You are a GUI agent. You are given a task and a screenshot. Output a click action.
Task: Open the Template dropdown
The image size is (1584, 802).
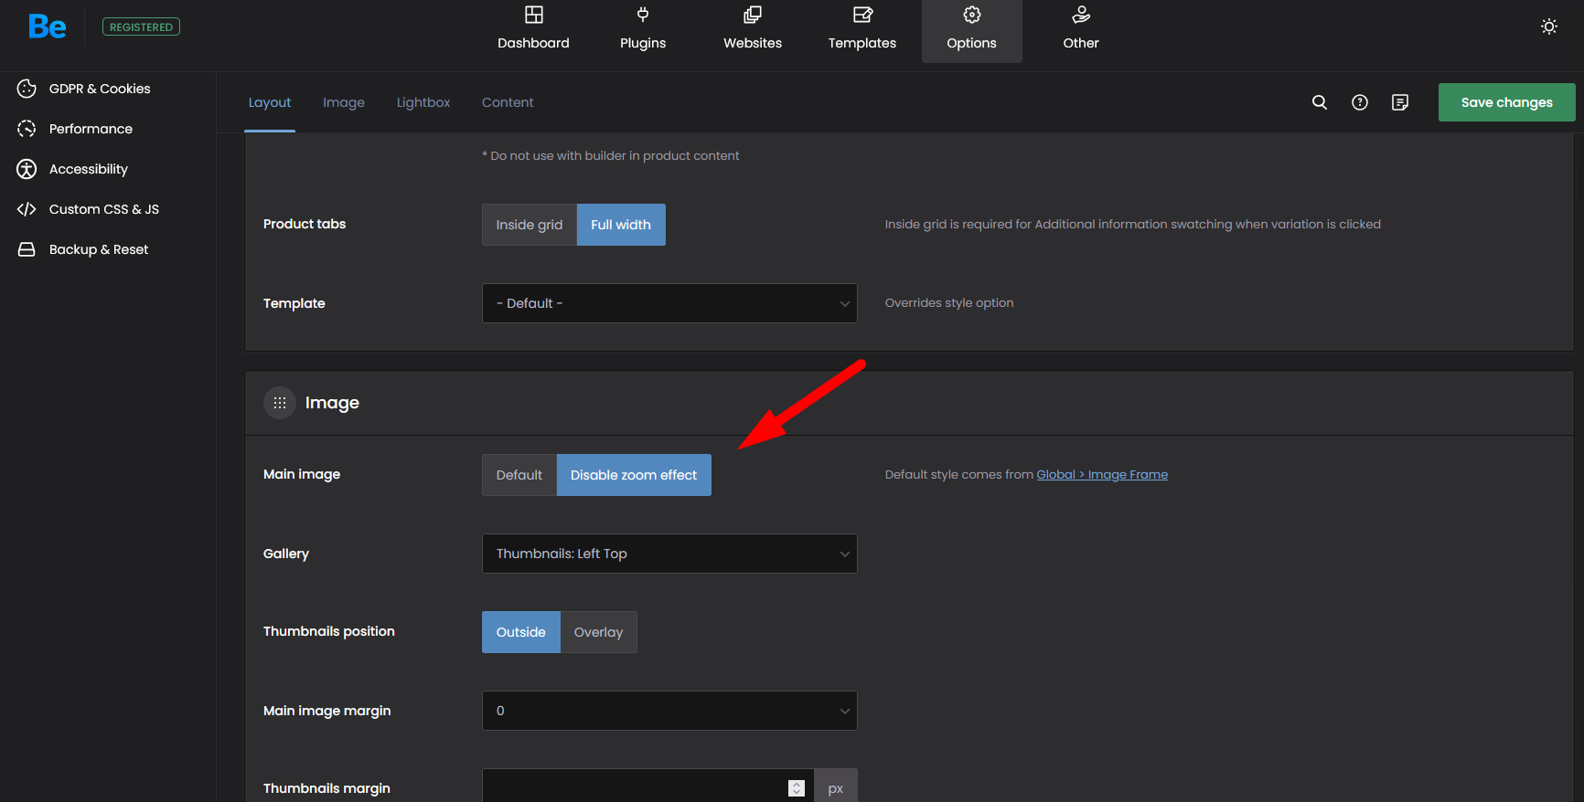click(669, 303)
